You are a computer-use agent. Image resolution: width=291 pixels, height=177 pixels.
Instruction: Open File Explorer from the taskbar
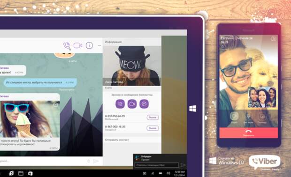(21, 173)
